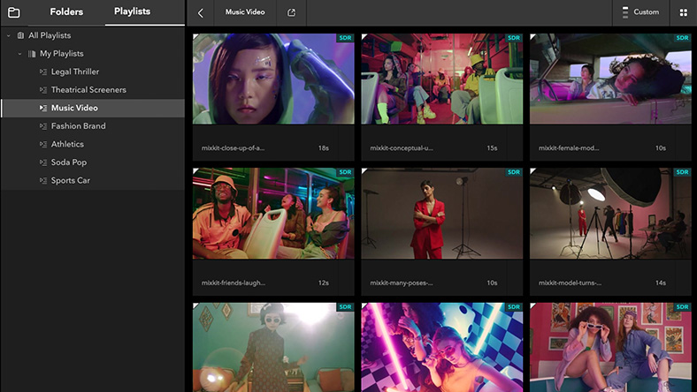Image resolution: width=697 pixels, height=392 pixels.
Task: Click playlist icon beside Music Video
Action: point(43,109)
